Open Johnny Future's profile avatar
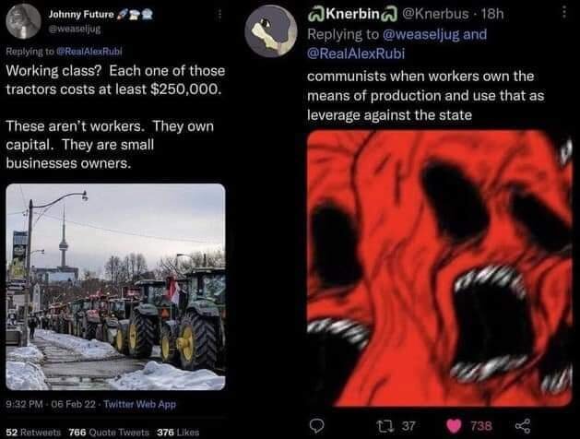 pyautogui.click(x=23, y=21)
